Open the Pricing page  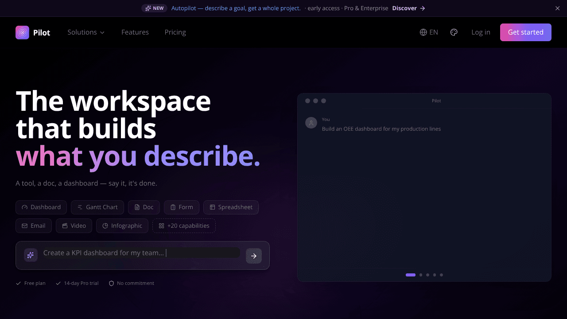pyautogui.click(x=175, y=32)
